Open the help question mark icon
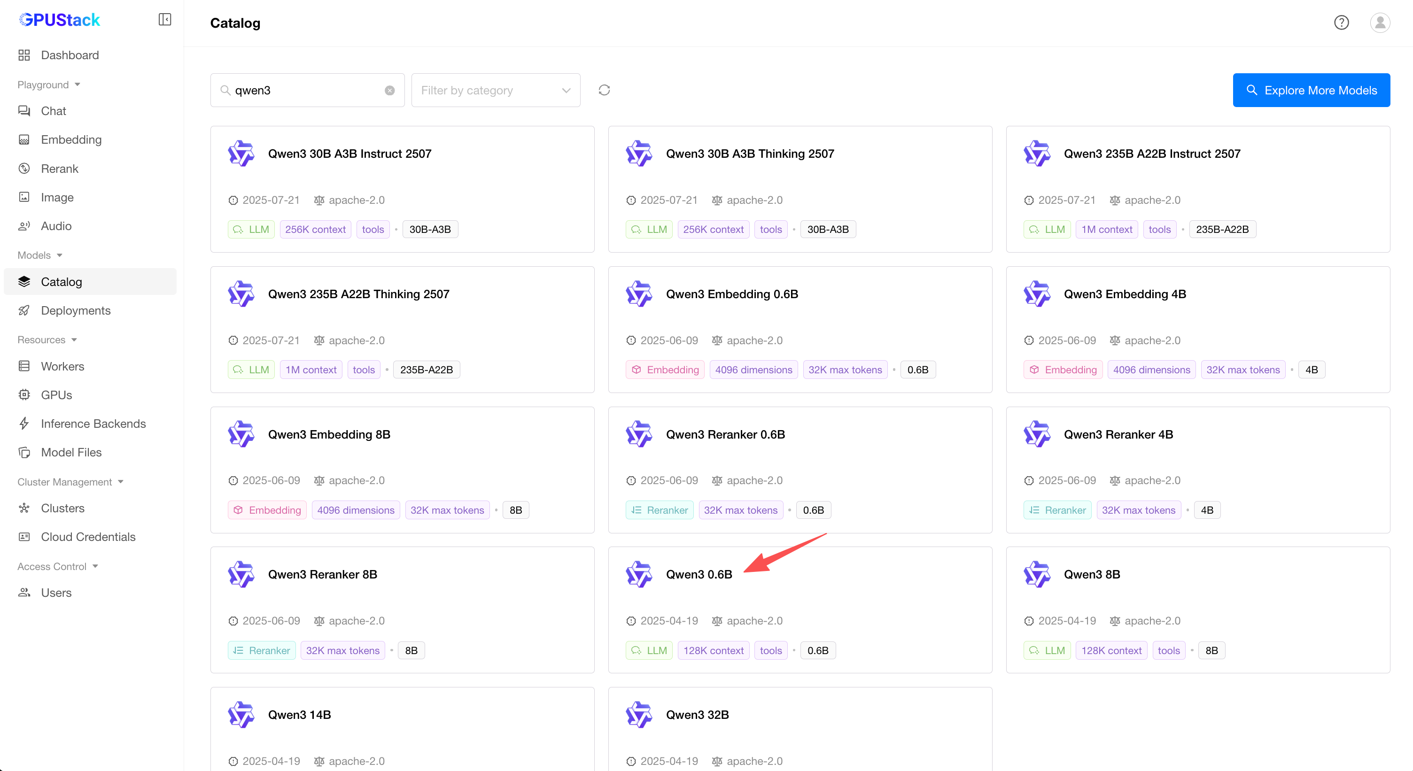The image size is (1413, 771). 1341,23
